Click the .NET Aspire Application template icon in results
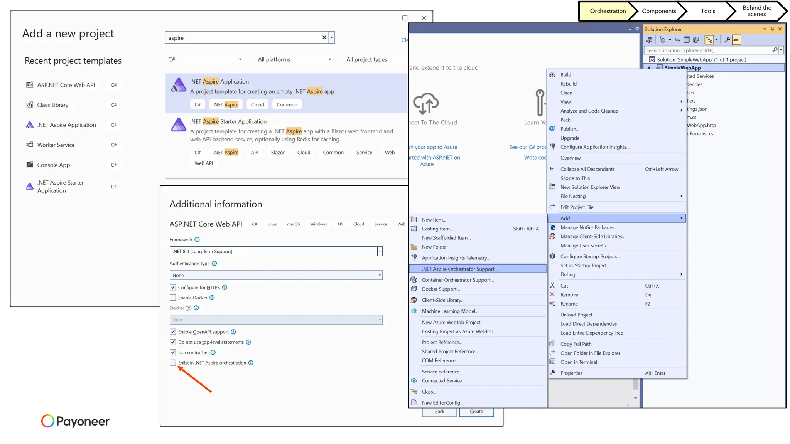Screen dimensions: 790x444 (x=178, y=85)
